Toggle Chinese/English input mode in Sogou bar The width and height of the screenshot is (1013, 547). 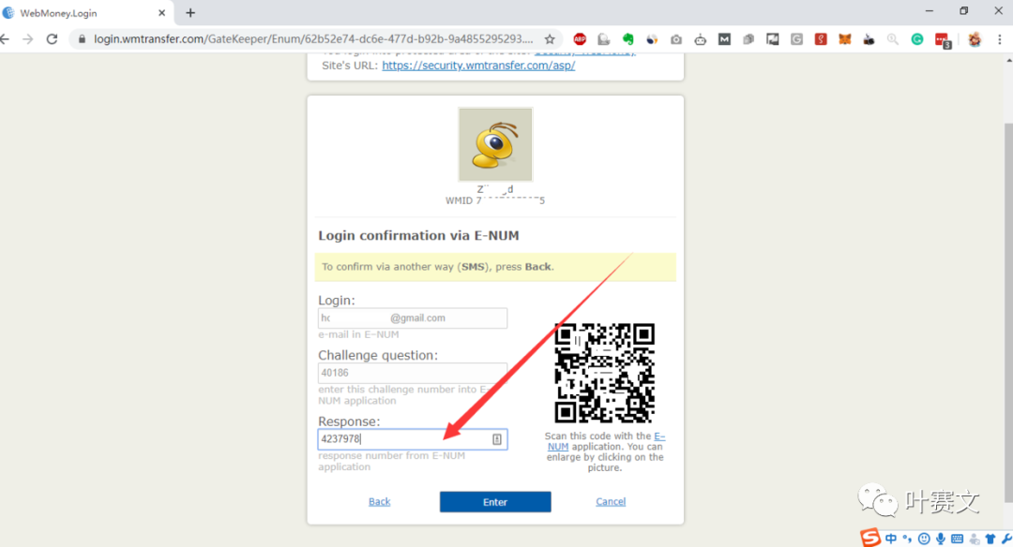pos(891,539)
